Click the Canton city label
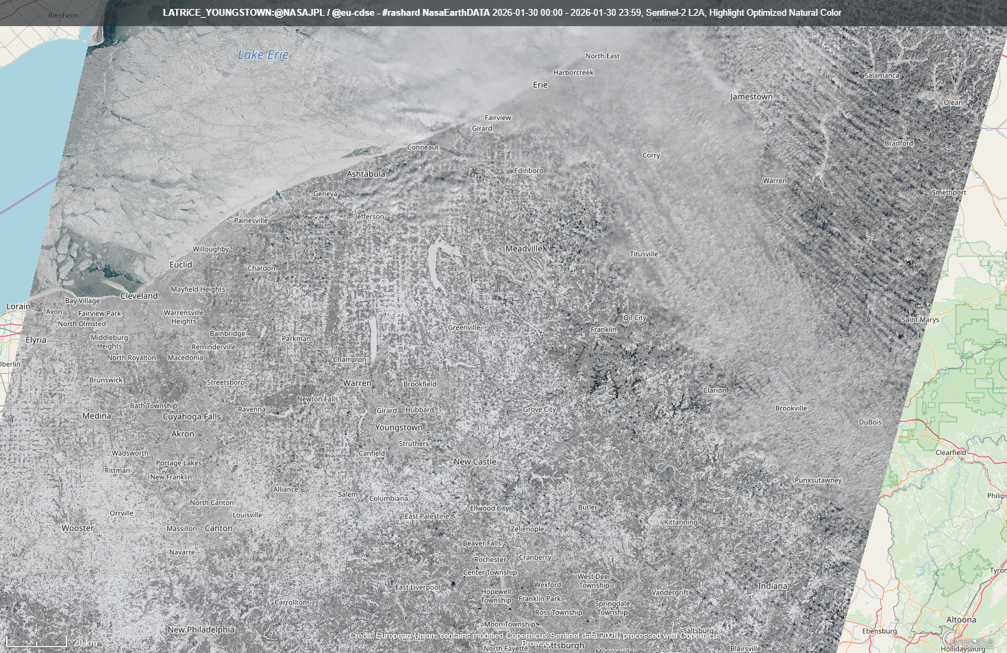This screenshot has width=1007, height=653. (219, 528)
